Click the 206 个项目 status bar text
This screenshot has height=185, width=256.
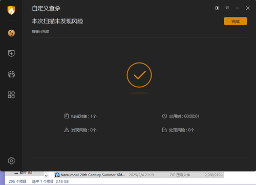tap(17, 181)
